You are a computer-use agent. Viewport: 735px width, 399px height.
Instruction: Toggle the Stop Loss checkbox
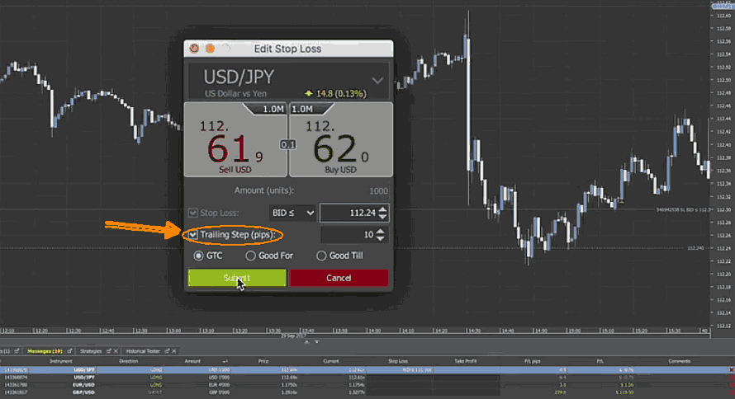193,213
